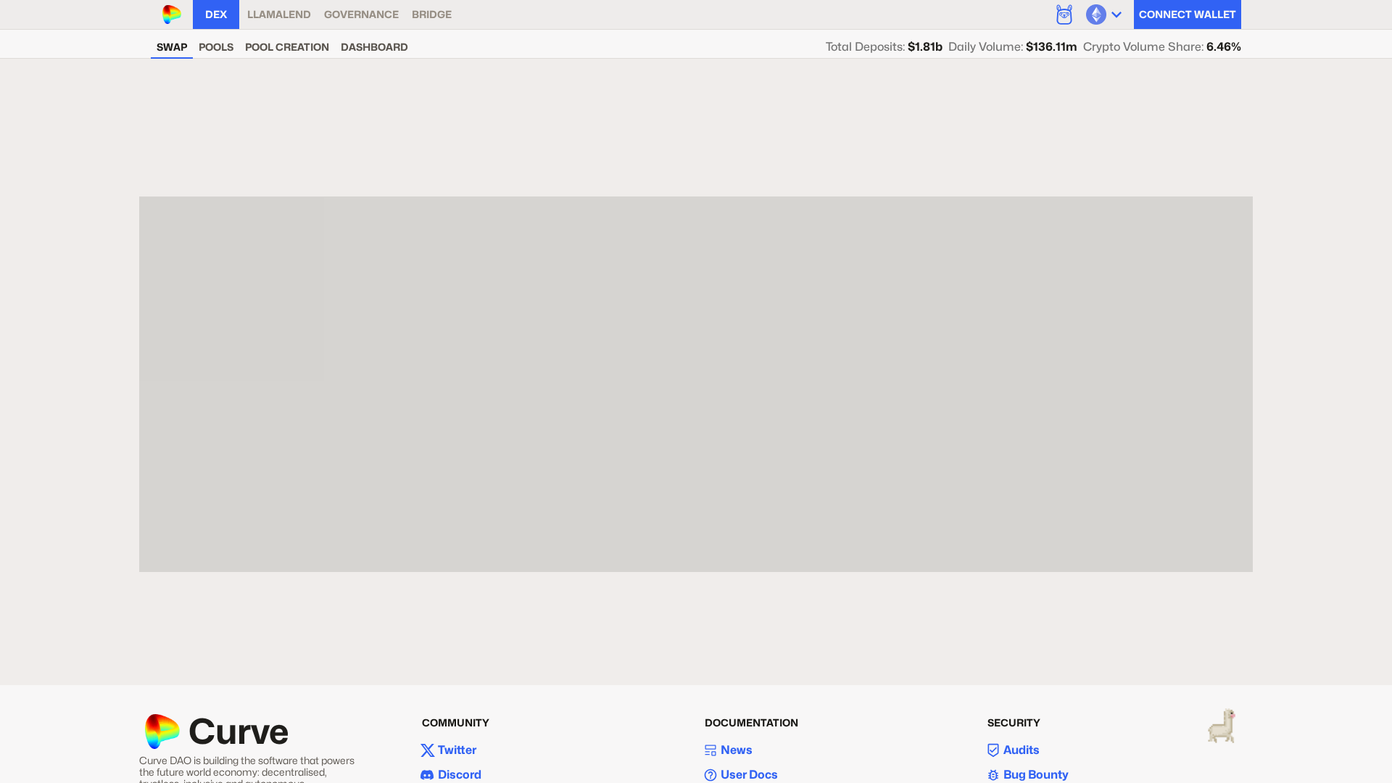Click the llama image in the footer

point(1222,726)
